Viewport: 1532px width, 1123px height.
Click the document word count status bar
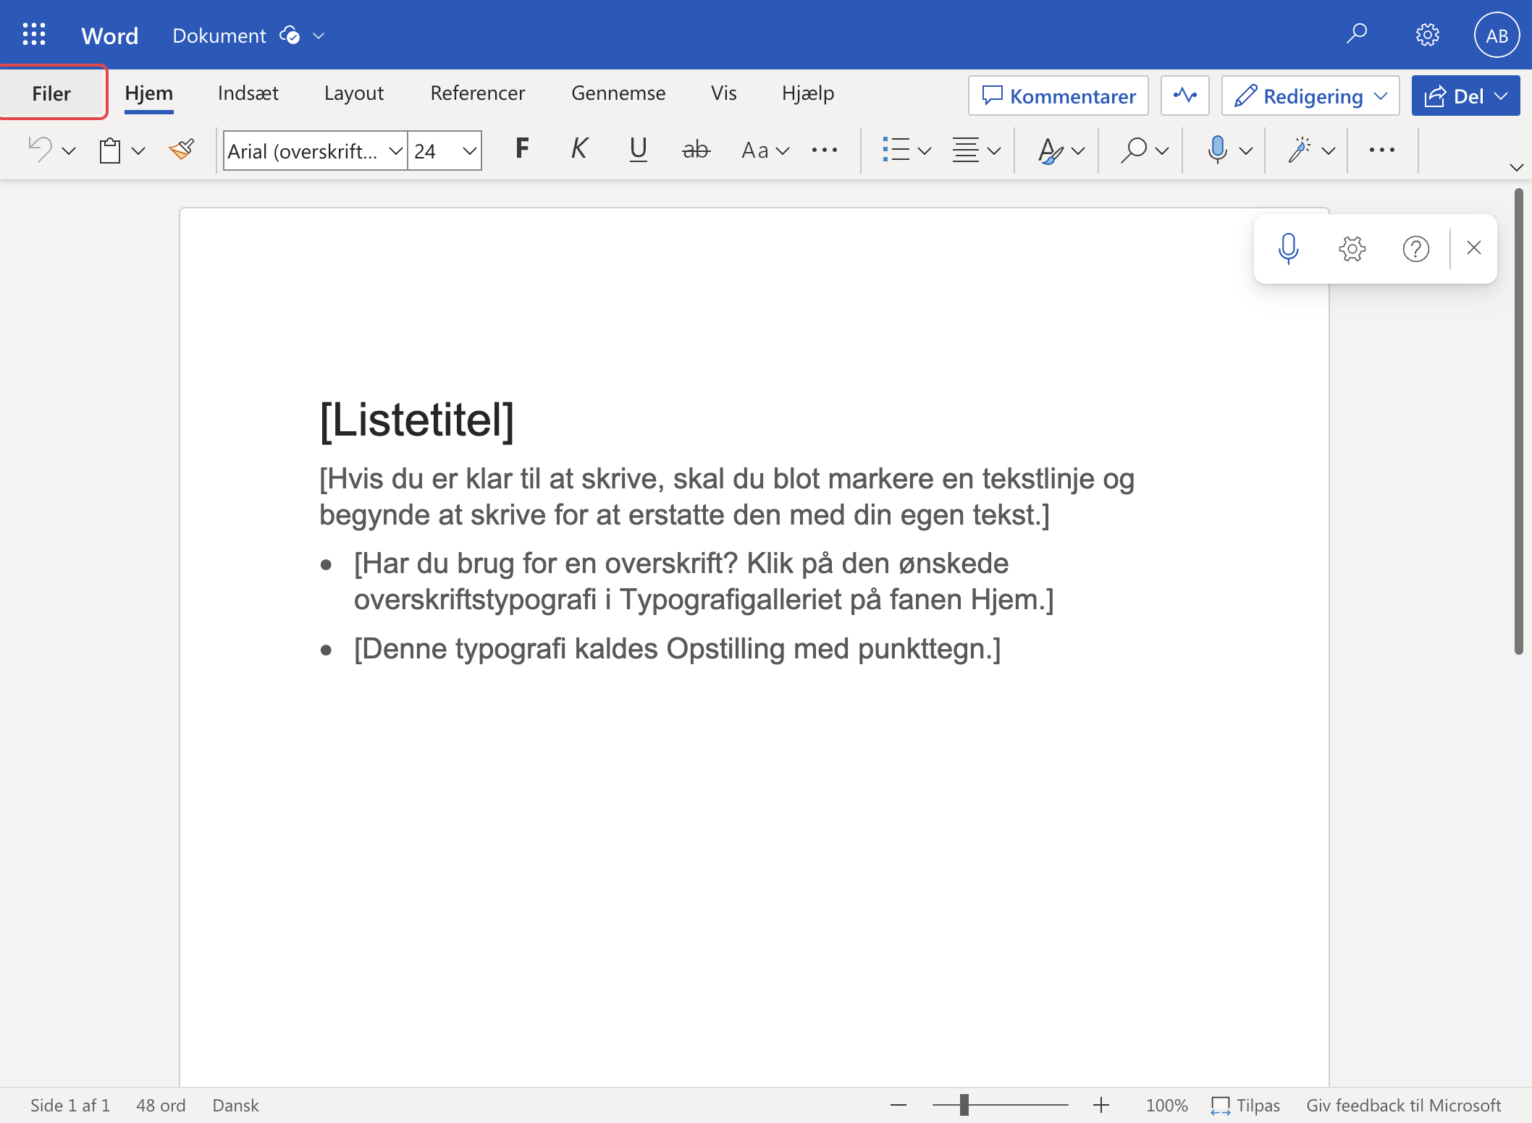[x=158, y=1104]
